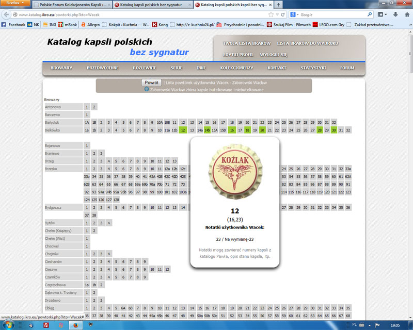Click the Facebook bookmark icon

coord(4,24)
